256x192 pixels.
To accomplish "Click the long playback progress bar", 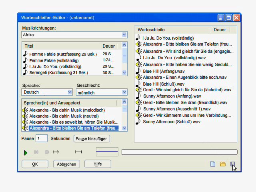I will coord(179,152).
